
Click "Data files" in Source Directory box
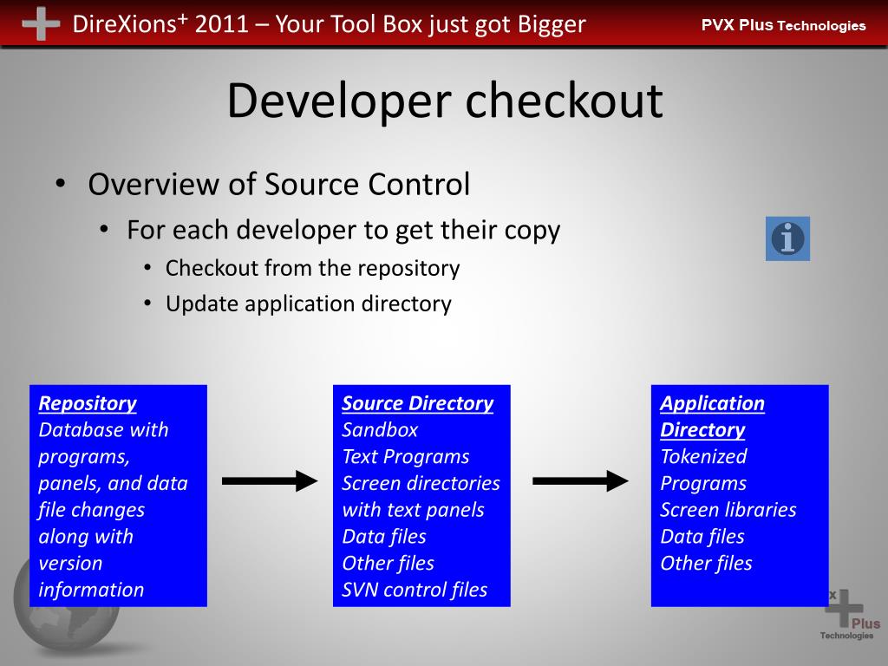tap(384, 536)
